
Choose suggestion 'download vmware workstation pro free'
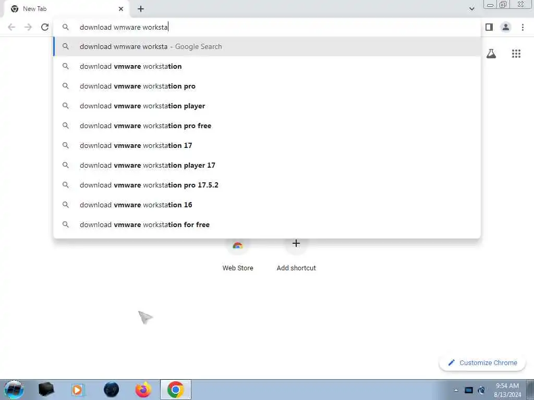(x=267, y=126)
